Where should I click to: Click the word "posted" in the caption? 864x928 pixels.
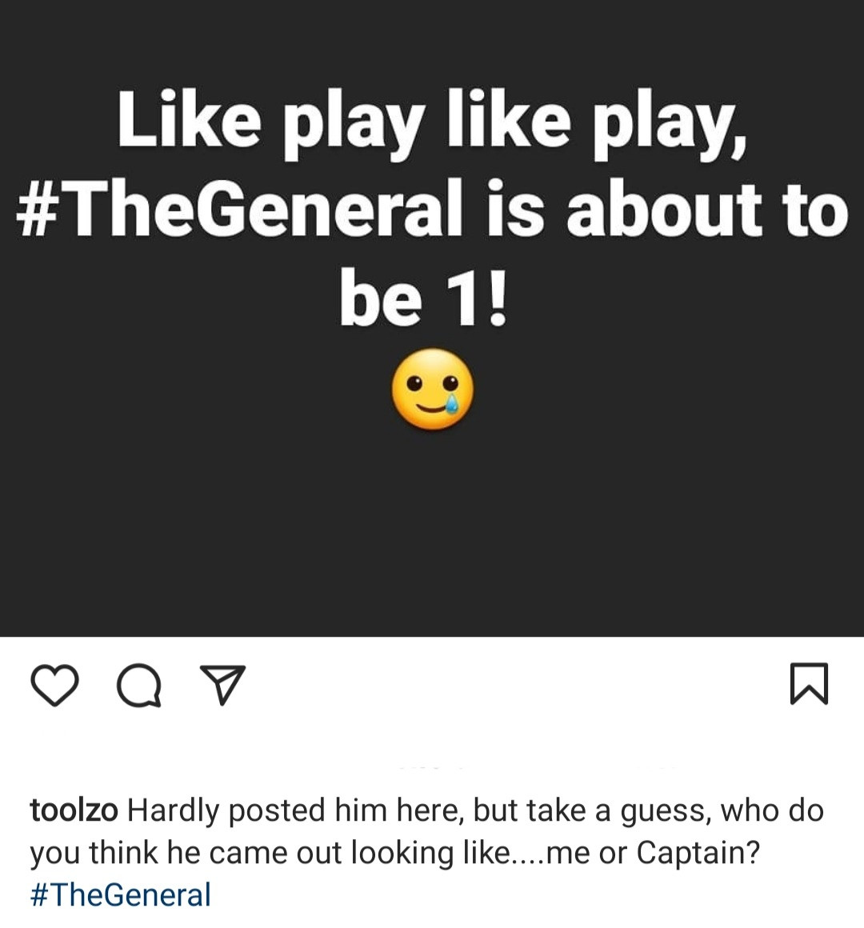pos(276,810)
